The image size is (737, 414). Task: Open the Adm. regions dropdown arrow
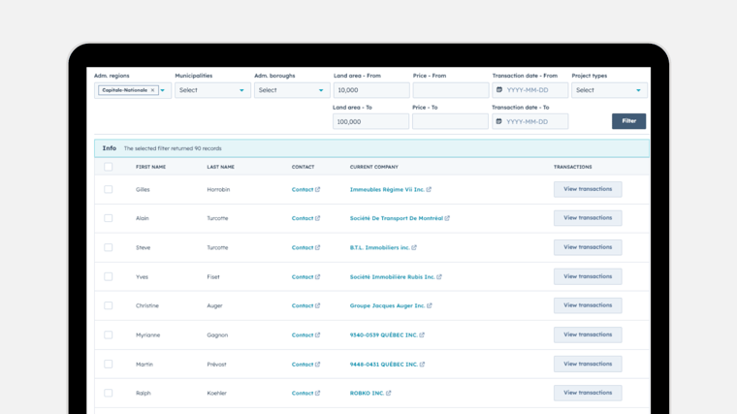click(163, 90)
